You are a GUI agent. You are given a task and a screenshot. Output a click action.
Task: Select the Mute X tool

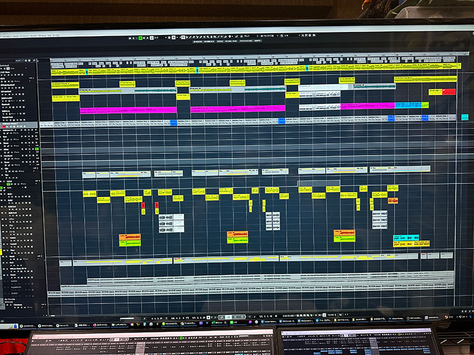coord(204,37)
